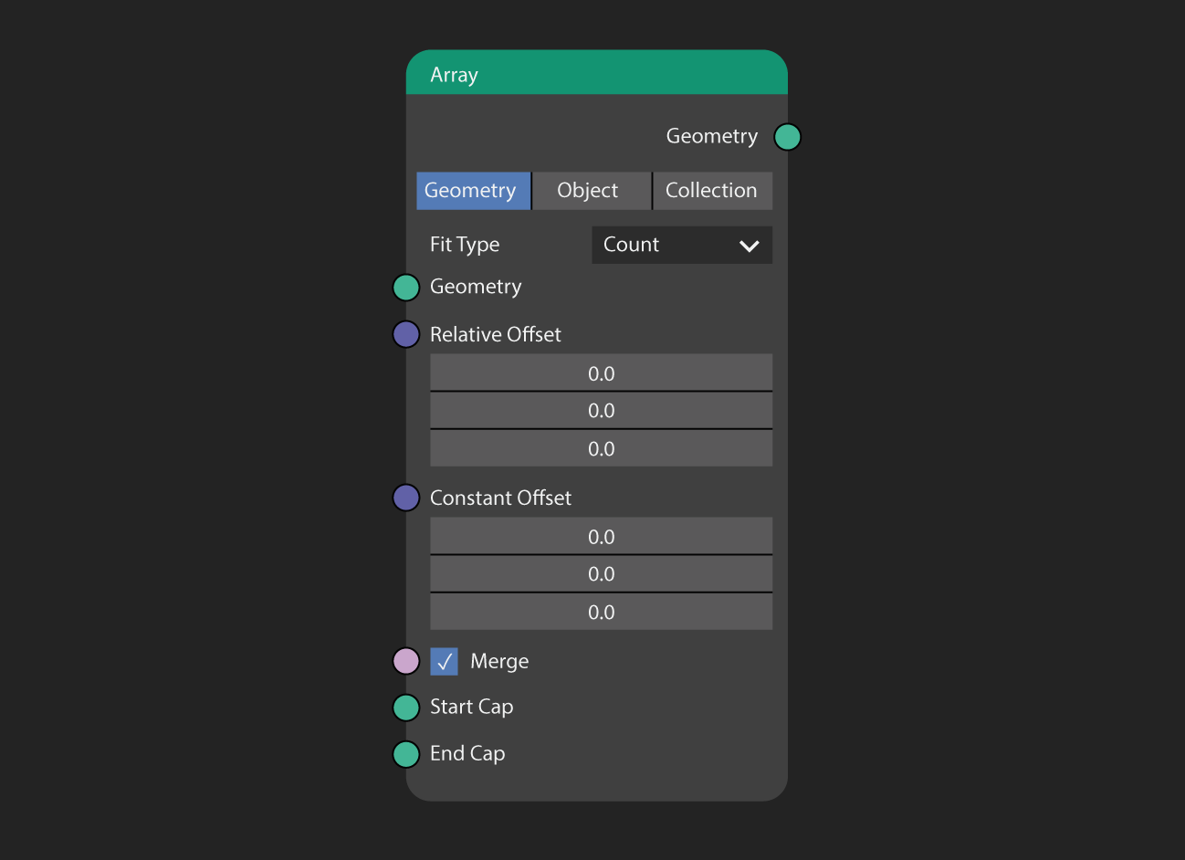Click the Geometry output socket

coord(787,137)
